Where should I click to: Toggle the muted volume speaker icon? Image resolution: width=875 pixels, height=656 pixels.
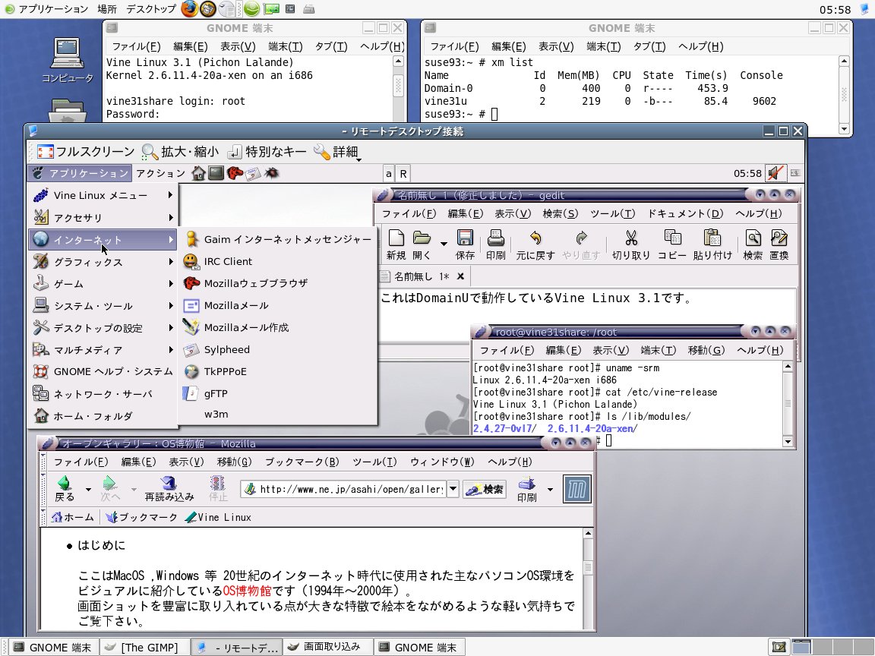click(x=775, y=173)
